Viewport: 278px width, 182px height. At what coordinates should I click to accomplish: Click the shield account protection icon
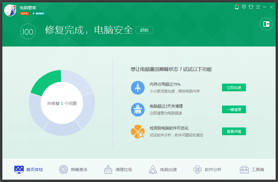tap(244, 7)
